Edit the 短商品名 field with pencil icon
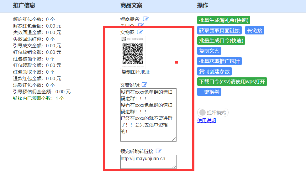Viewport: 306px width, 171px height. [146, 19]
